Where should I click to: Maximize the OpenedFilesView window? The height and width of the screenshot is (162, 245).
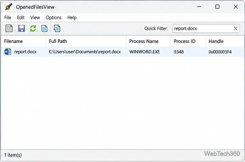pos(217,7)
